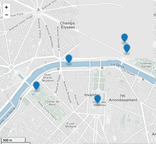Select station icon southwest of Champ de Mars

coord(21,99)
